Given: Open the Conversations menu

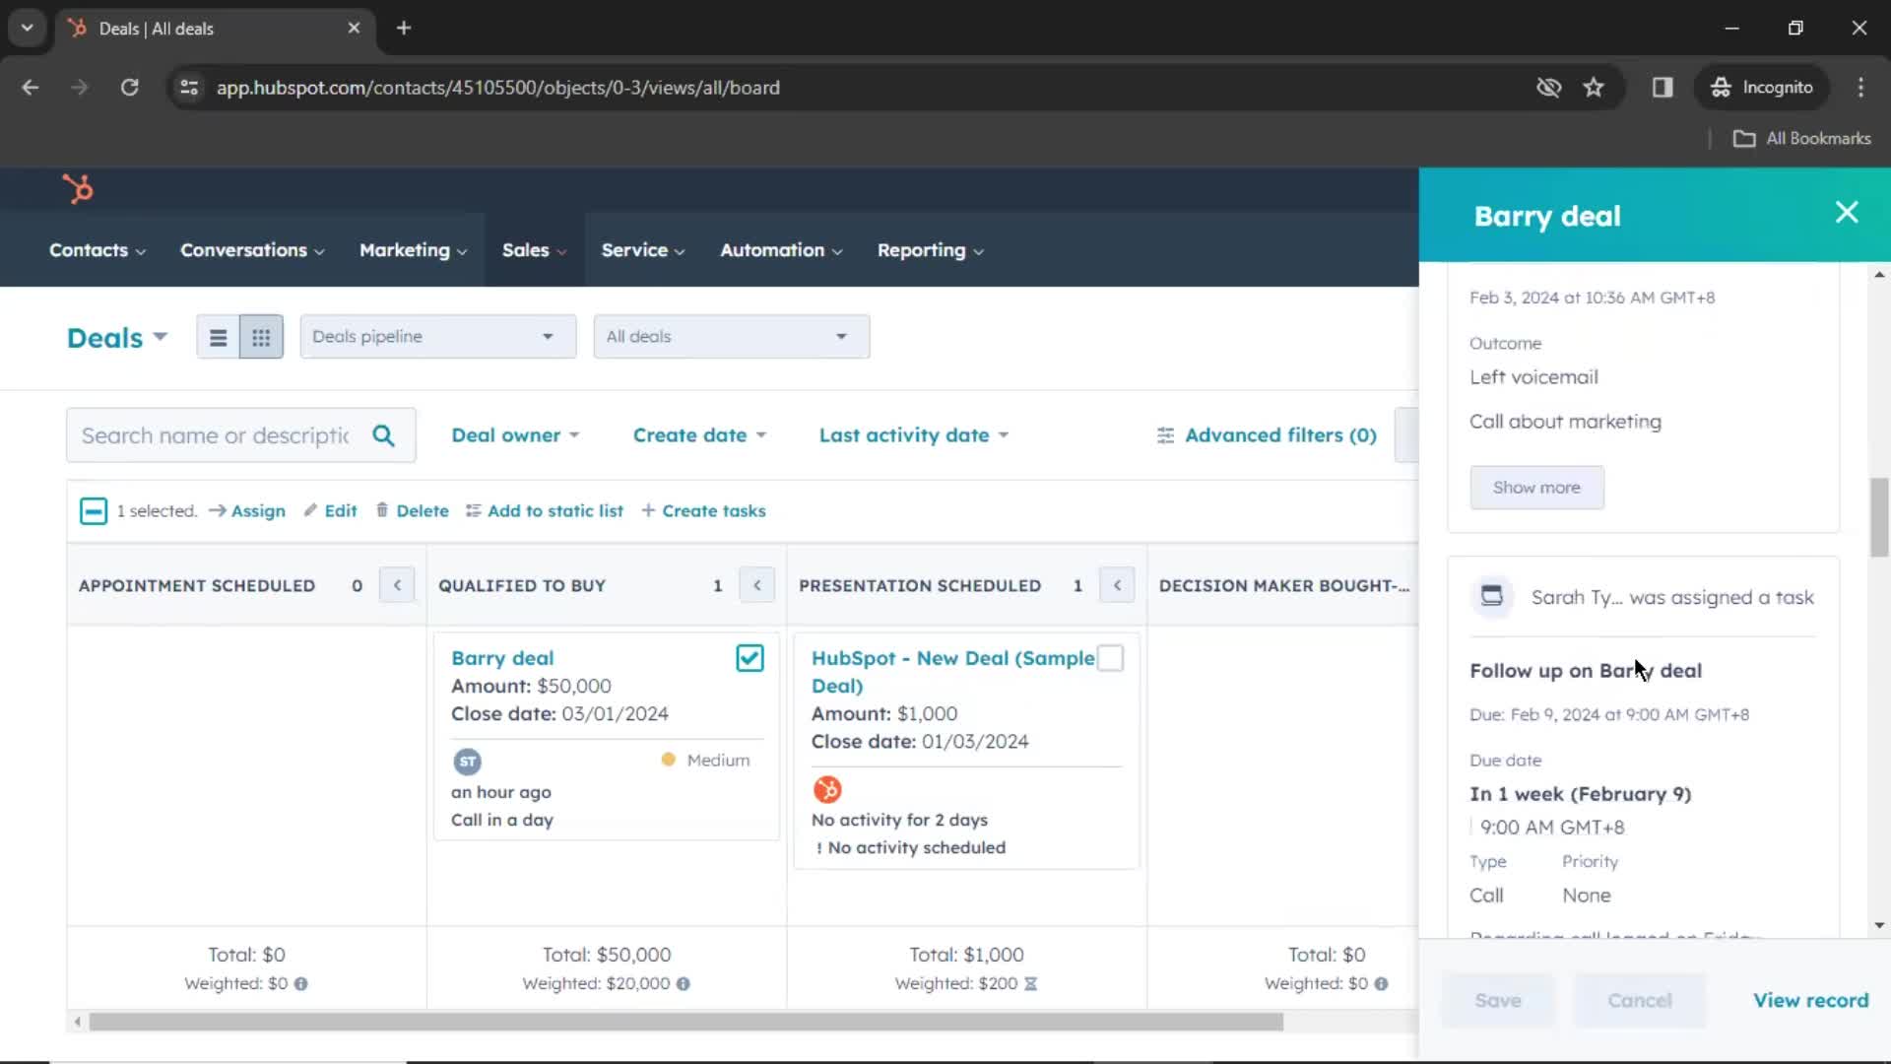Looking at the screenshot, I should pyautogui.click(x=252, y=250).
